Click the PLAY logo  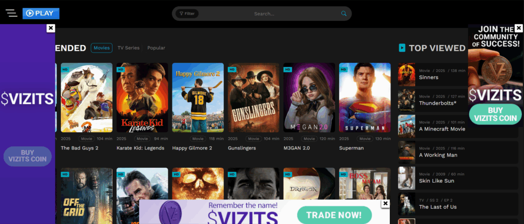(x=41, y=14)
